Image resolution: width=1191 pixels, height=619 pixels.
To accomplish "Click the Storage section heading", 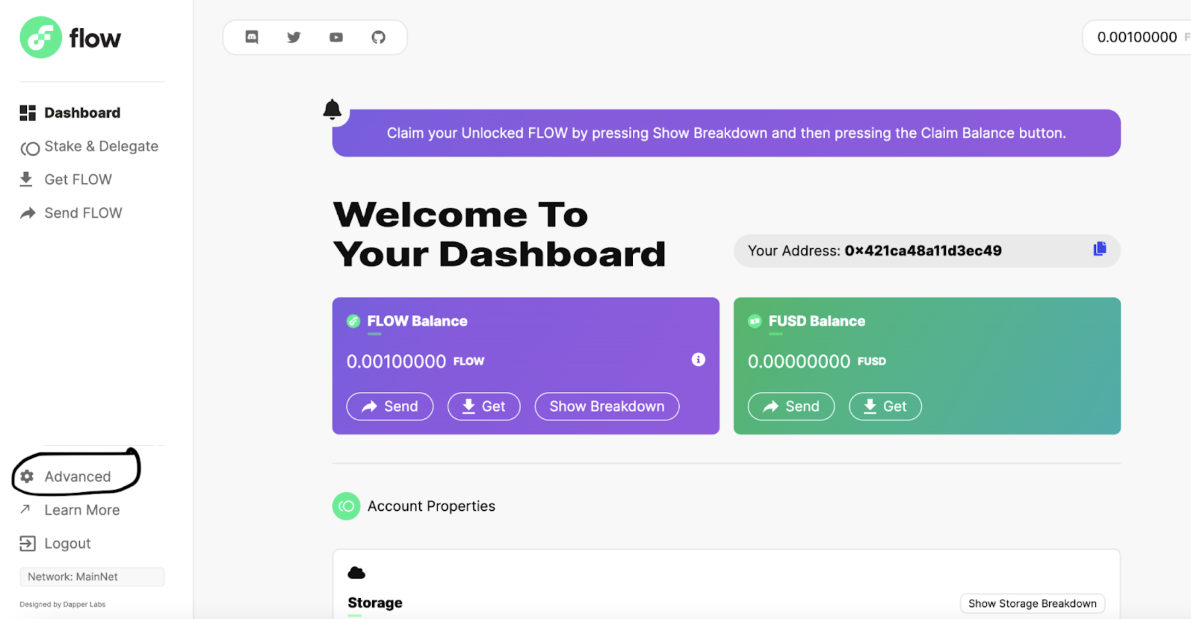I will click(375, 603).
